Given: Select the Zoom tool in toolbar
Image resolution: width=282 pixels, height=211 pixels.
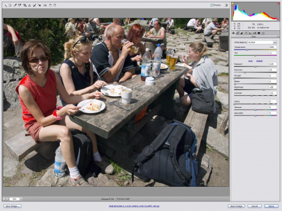Looking at the screenshot, I should coord(5,5).
